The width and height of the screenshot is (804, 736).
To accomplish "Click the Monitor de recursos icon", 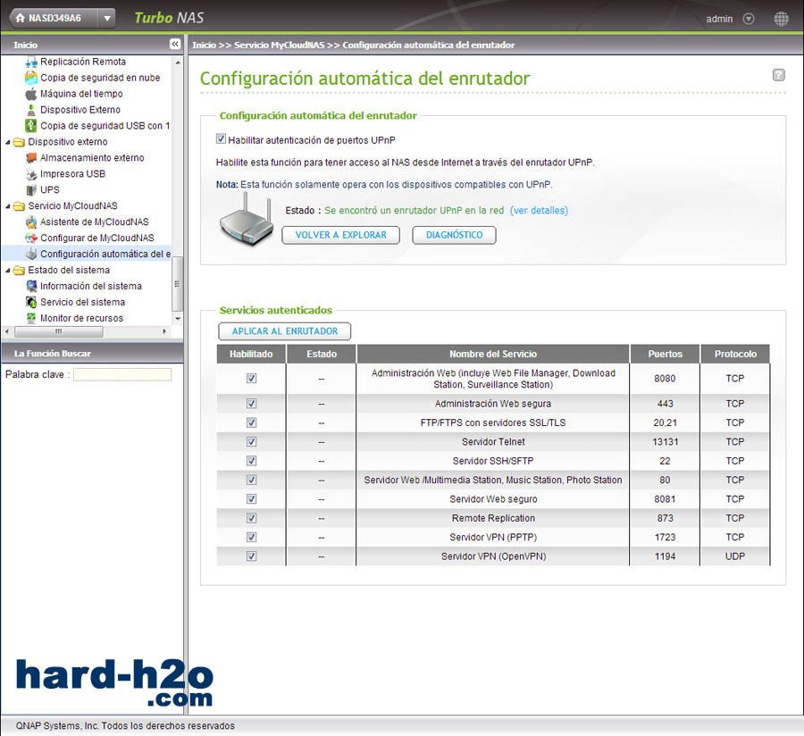I will 31,318.
